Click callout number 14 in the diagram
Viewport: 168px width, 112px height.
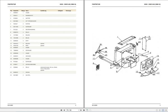(158, 56)
